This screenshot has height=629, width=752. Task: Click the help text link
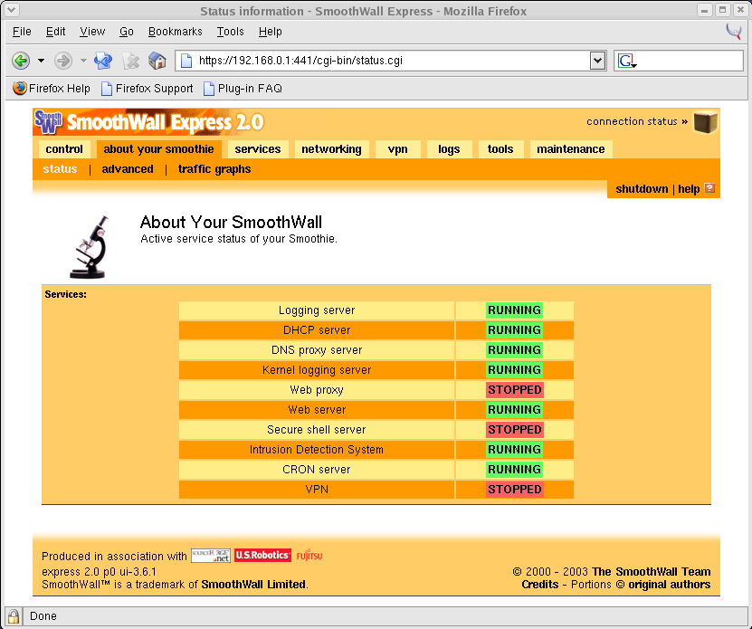(x=689, y=189)
